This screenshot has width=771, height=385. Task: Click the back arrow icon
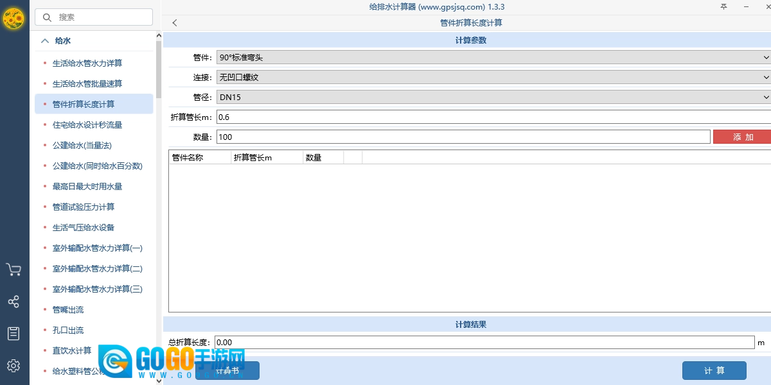(x=175, y=23)
